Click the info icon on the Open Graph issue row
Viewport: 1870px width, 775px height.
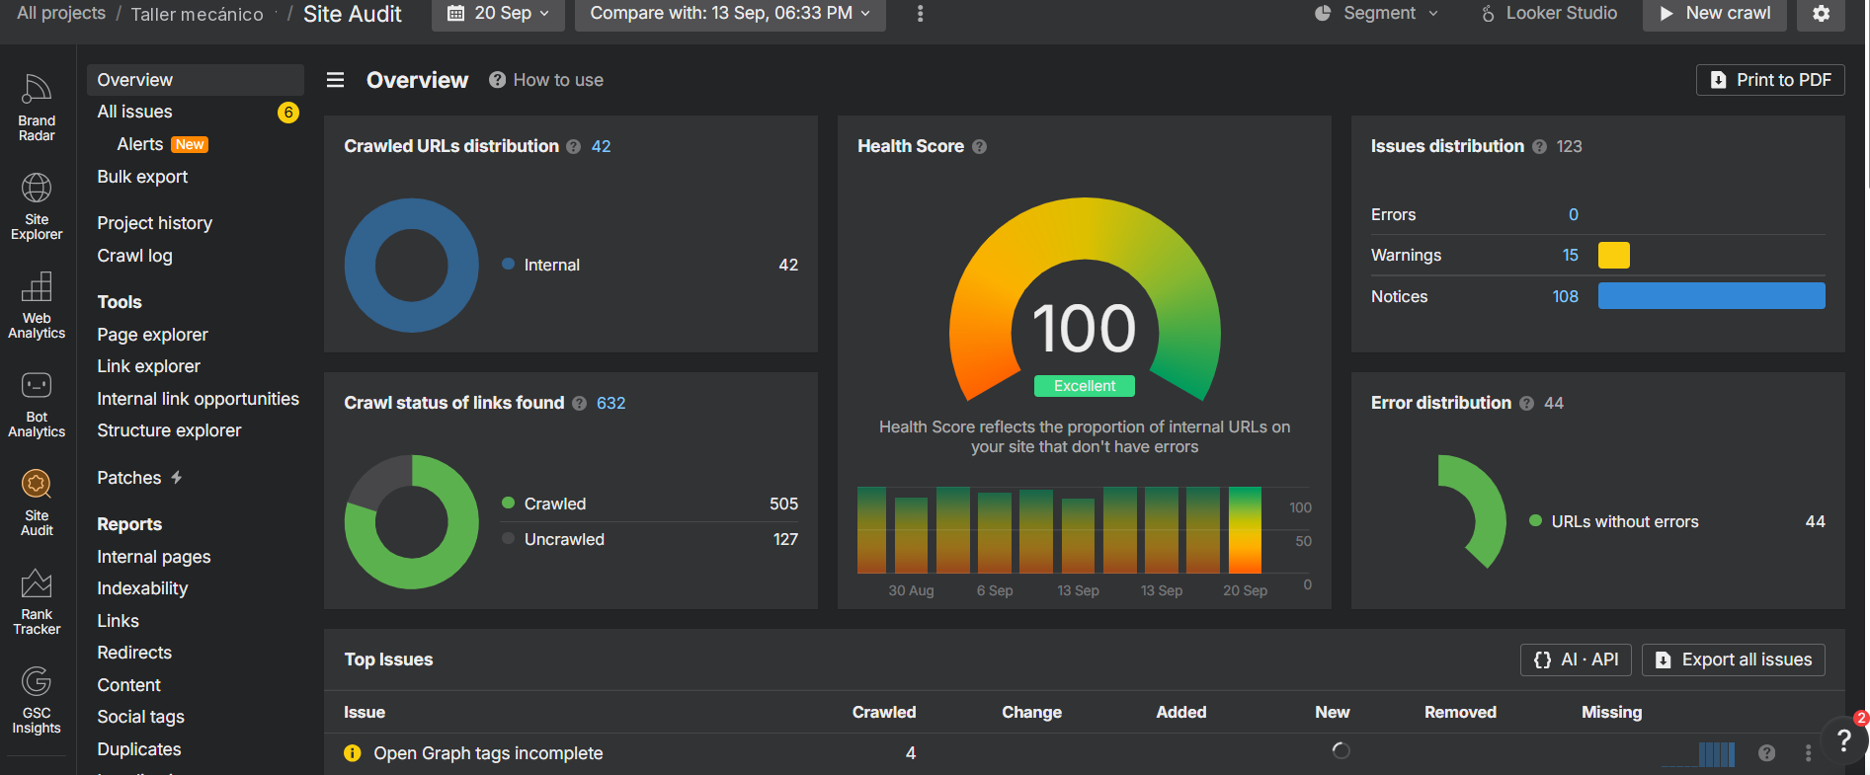point(352,753)
